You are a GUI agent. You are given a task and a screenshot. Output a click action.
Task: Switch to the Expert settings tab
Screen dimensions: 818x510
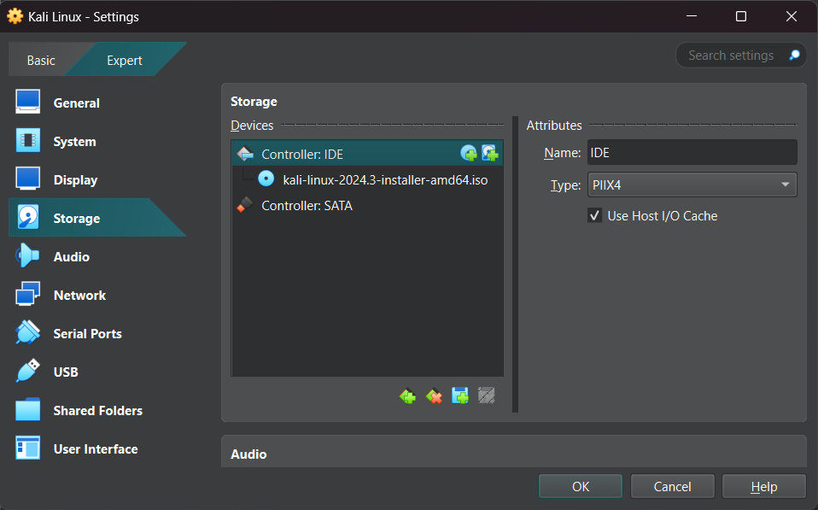pos(124,60)
